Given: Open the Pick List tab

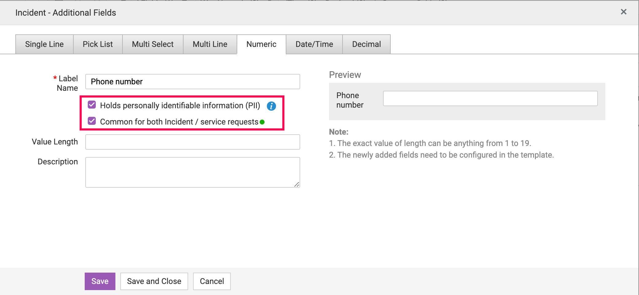Looking at the screenshot, I should pyautogui.click(x=98, y=44).
